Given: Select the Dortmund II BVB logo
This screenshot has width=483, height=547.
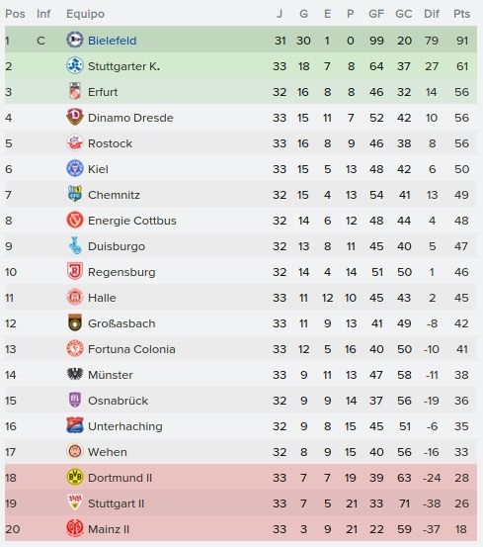Looking at the screenshot, I should (75, 477).
